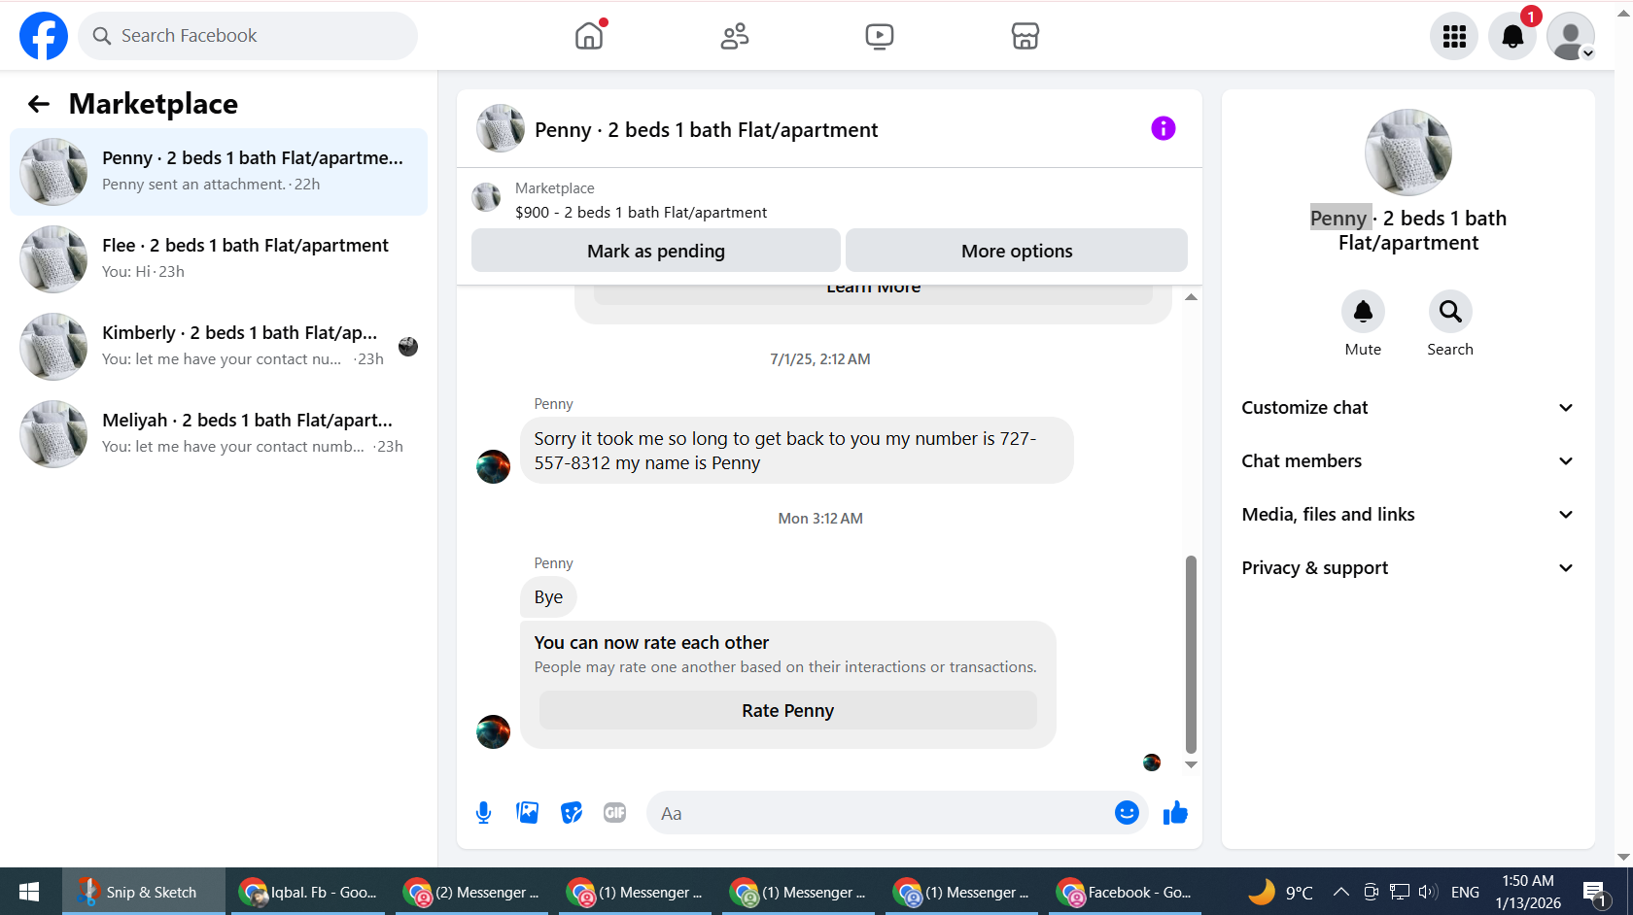Click Penny's message with phone number
Image resolution: width=1633 pixels, height=915 pixels.
click(x=797, y=451)
